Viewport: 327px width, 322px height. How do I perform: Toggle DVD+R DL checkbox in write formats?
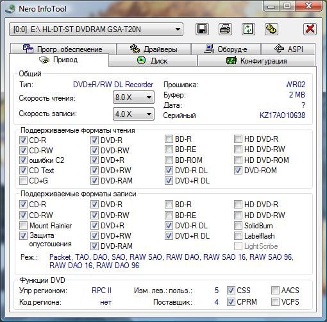point(169,236)
